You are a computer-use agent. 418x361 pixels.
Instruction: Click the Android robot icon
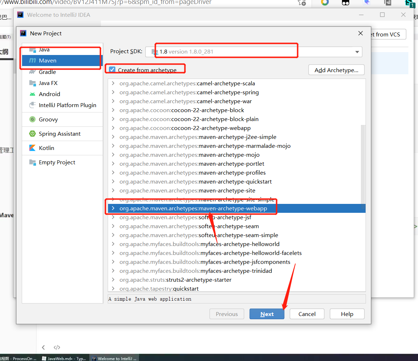(32, 94)
